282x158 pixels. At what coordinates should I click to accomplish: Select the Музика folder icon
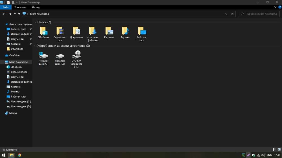125,31
